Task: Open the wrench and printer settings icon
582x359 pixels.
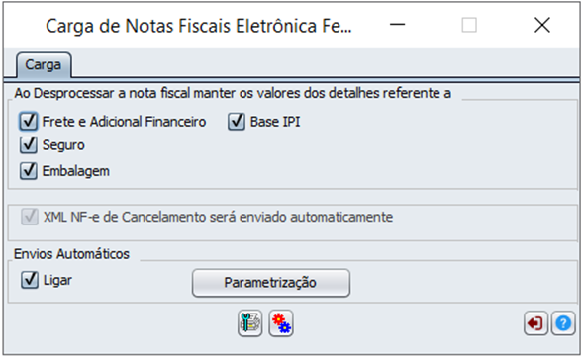Action: [x=250, y=323]
